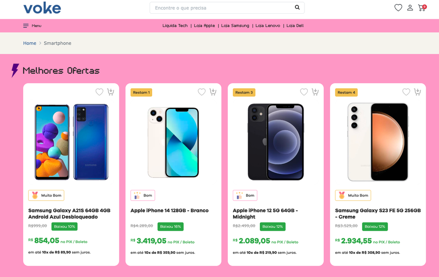Viewport: 439px width, 277px height.
Task: Open the Galaxy S23 FE product image
Action: (x=378, y=142)
